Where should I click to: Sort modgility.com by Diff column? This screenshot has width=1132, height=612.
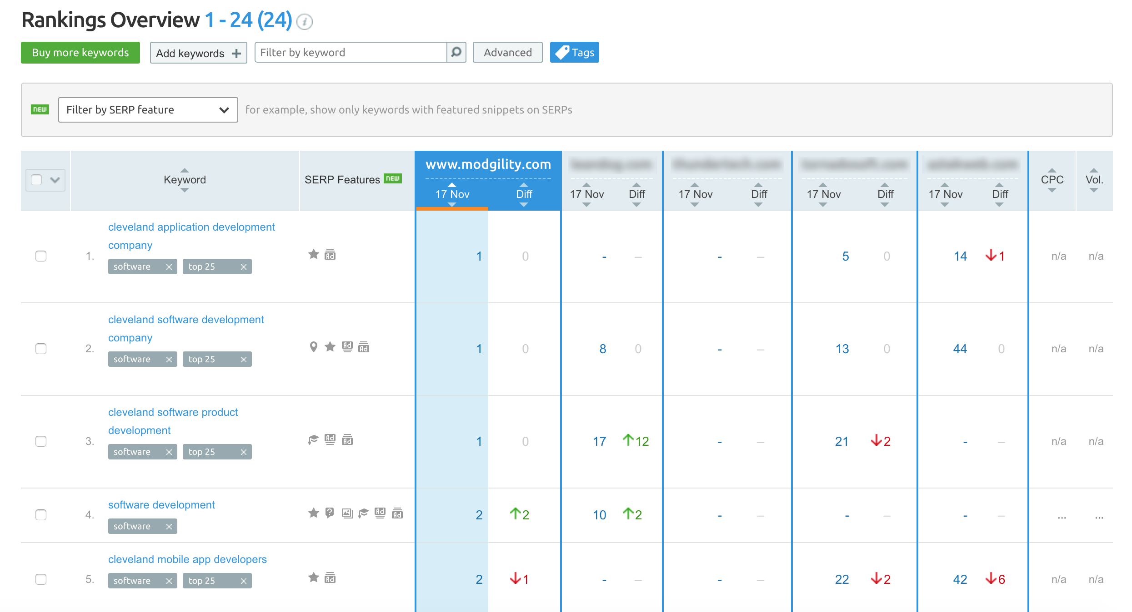click(x=524, y=194)
